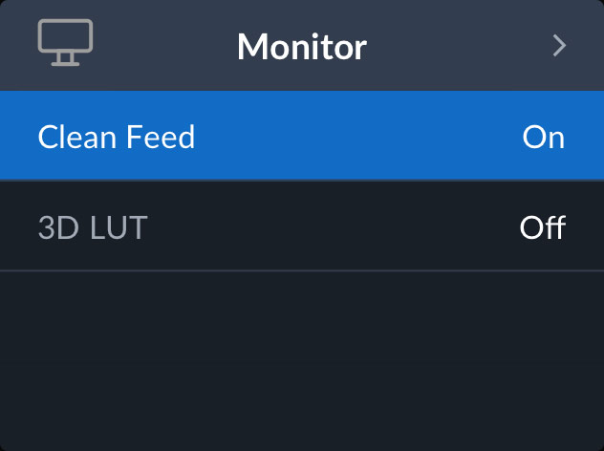Click the empty area below 3D LUT
The image size is (604, 451).
[x=302, y=358]
